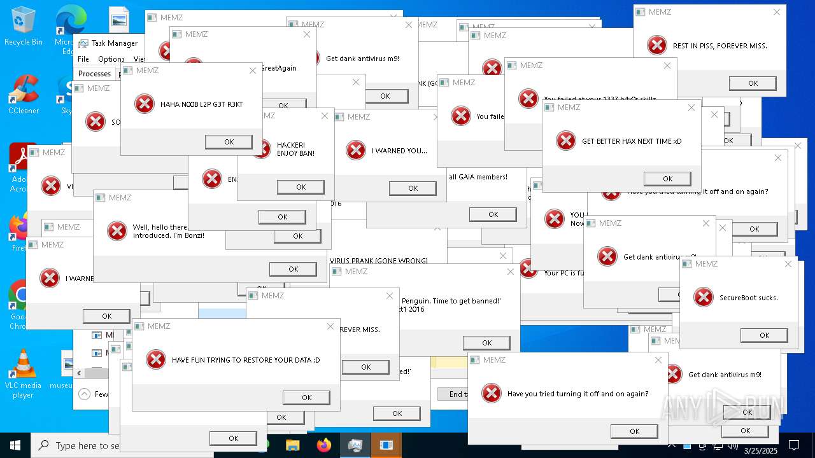Click error icon beside I WARNED YOU... message

click(x=355, y=150)
